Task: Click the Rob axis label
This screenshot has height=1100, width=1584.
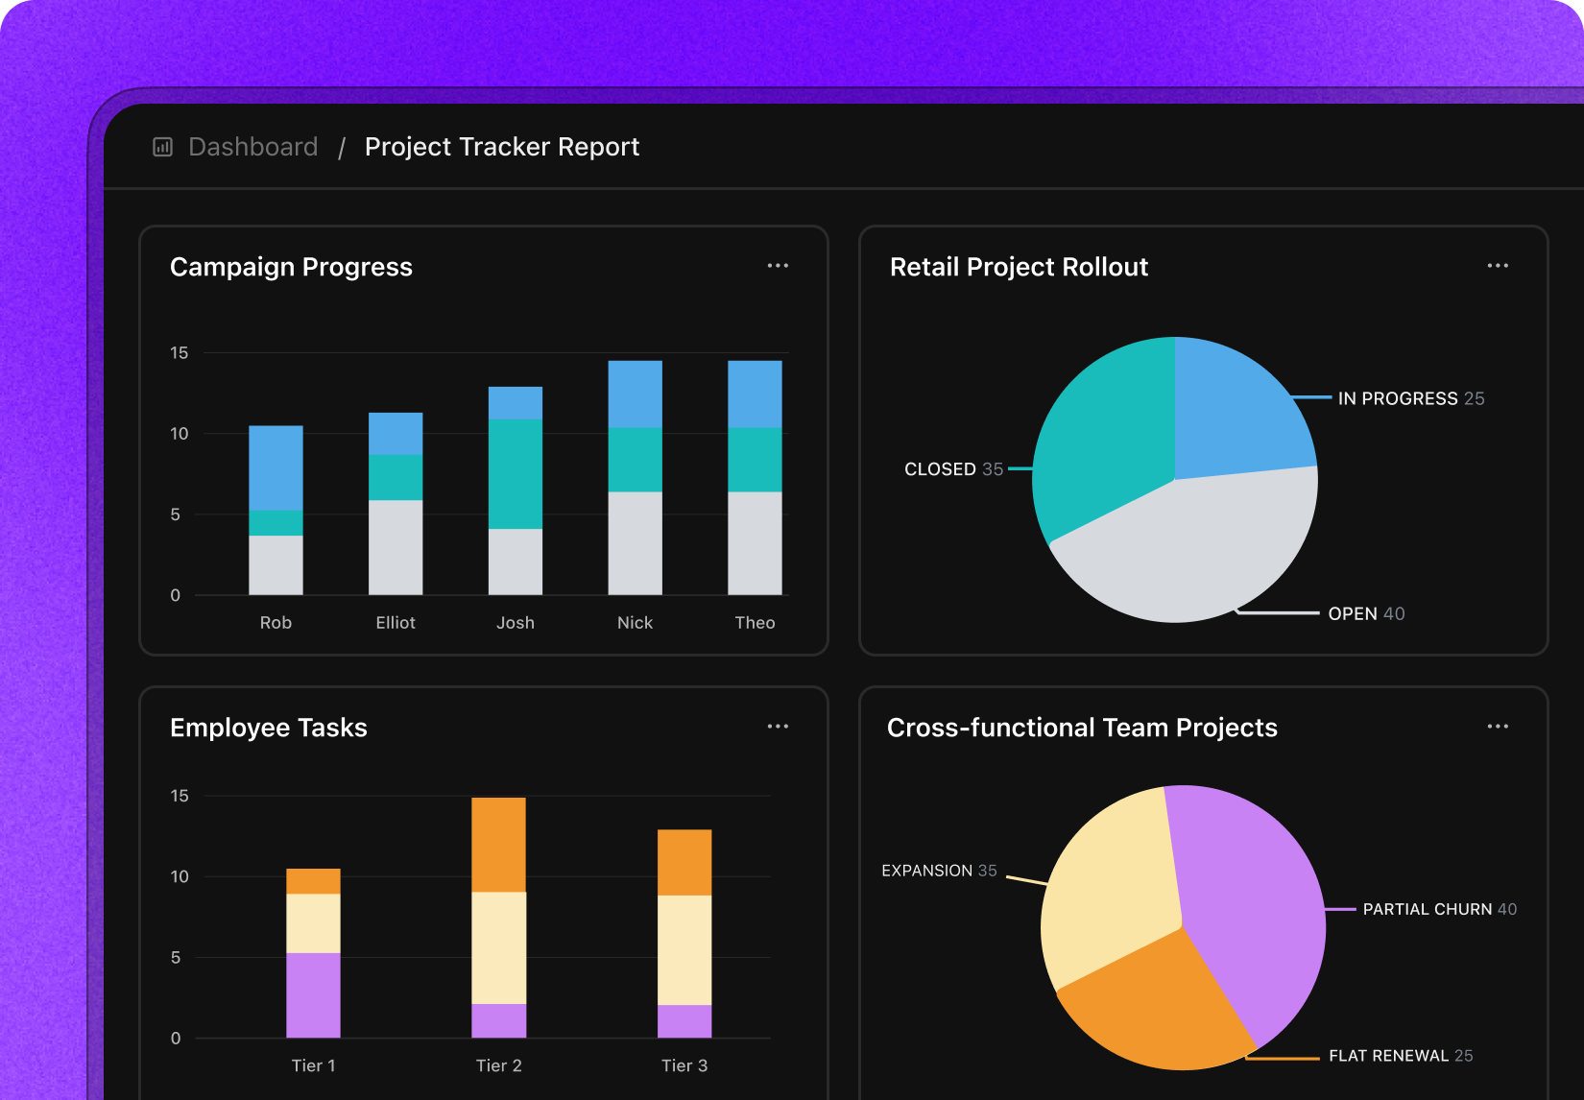Action: click(276, 623)
